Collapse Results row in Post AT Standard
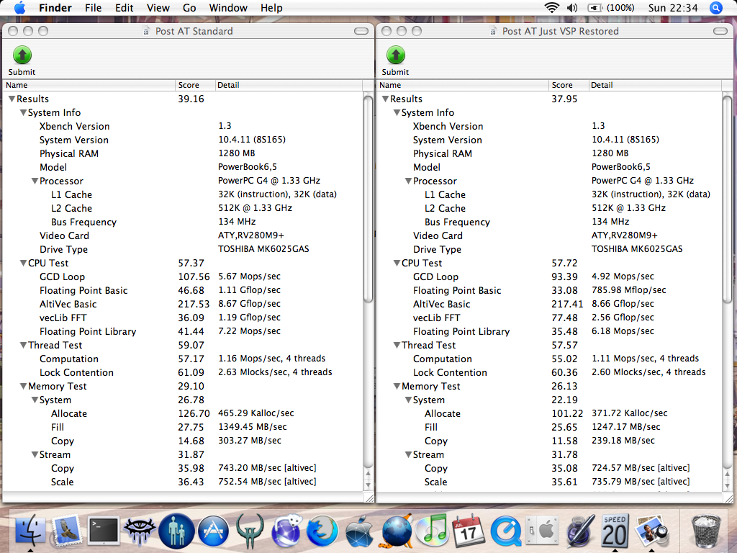Image resolution: width=737 pixels, height=553 pixels. tap(12, 99)
